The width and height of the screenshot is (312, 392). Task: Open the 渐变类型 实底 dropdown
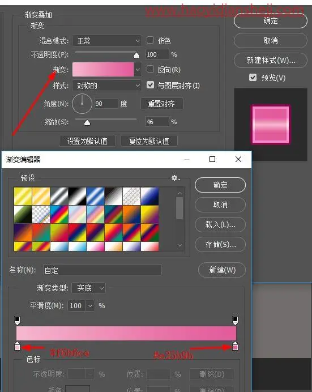pos(89,288)
